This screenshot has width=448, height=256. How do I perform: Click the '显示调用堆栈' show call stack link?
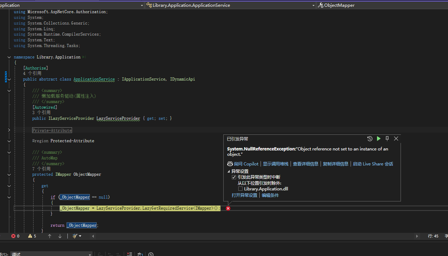click(275, 164)
